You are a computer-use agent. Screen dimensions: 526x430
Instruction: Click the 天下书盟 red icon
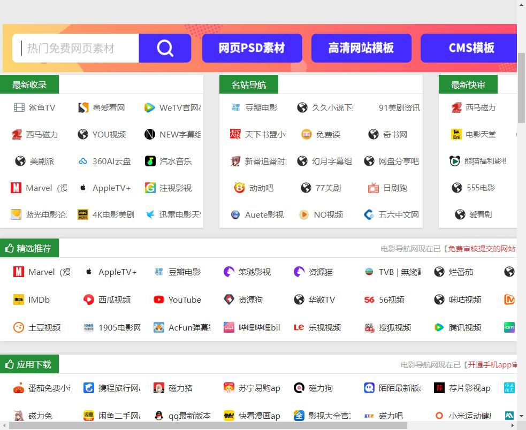(x=235, y=134)
